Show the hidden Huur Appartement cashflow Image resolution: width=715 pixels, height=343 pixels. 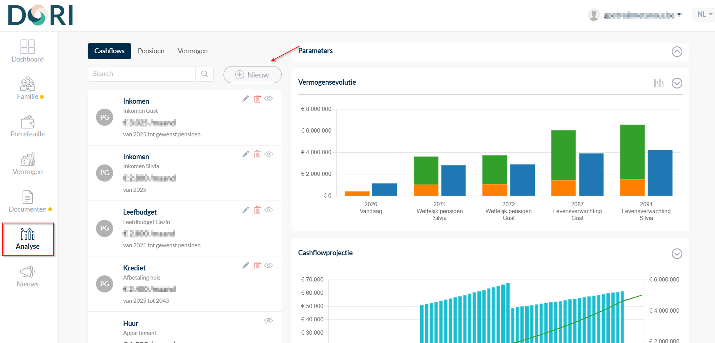(x=269, y=321)
